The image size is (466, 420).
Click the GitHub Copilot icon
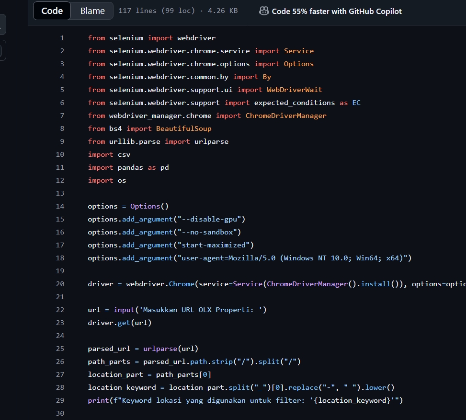264,11
